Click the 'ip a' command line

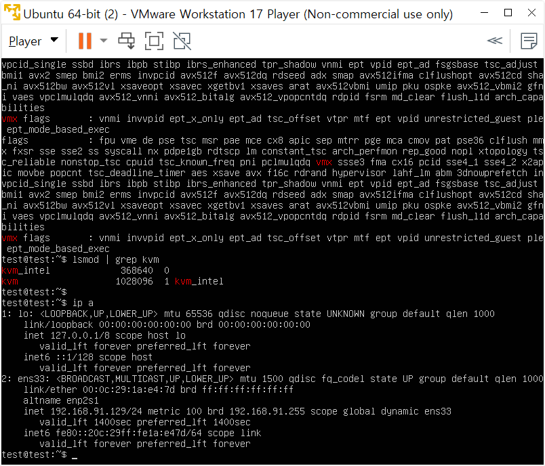(83, 303)
